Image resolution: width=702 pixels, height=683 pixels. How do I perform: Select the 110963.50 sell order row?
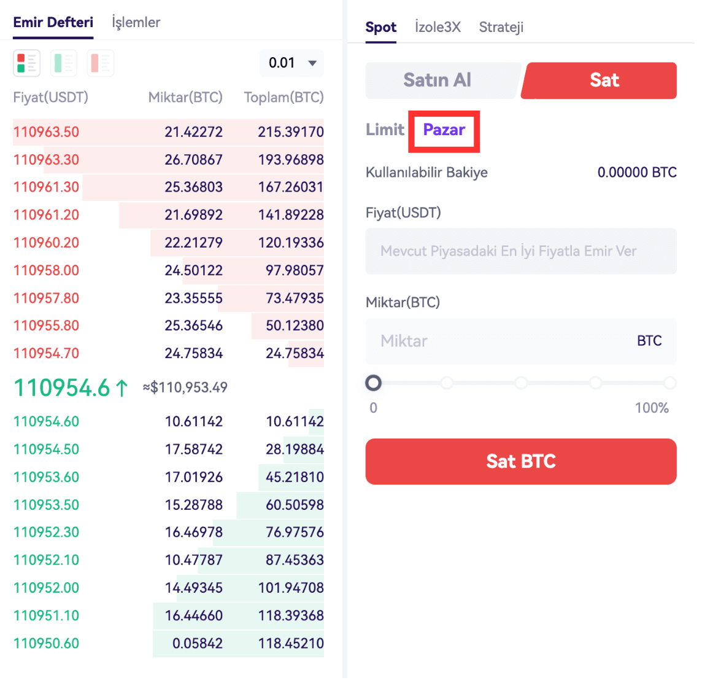coord(168,132)
